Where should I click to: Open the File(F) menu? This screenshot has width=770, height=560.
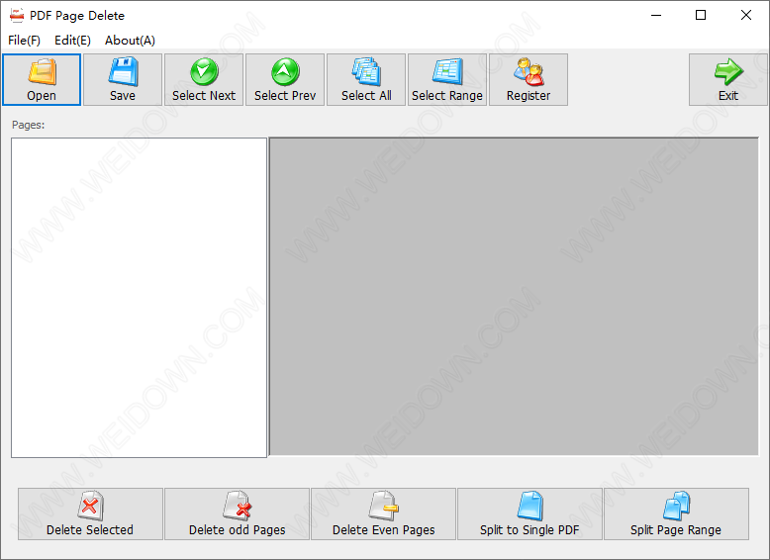coord(24,41)
